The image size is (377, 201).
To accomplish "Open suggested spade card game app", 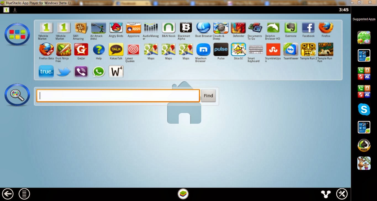I will 364,145.
